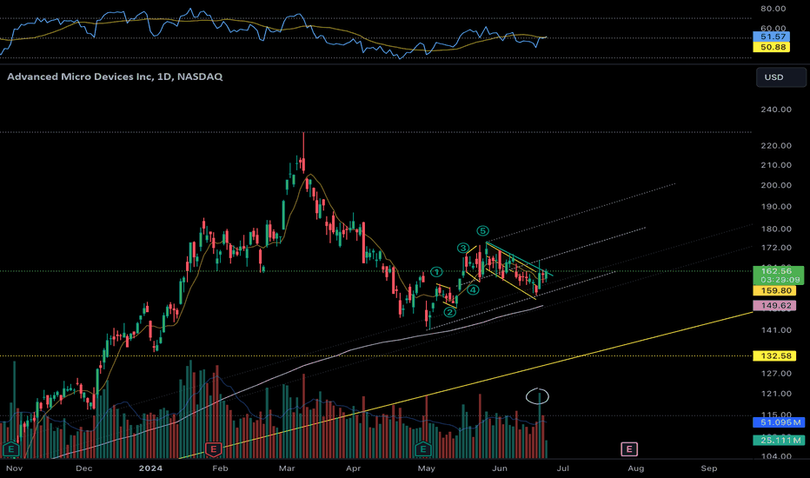Screen dimensions: 810x478
Task: Select the circled wave 3 label
Action: [463, 248]
